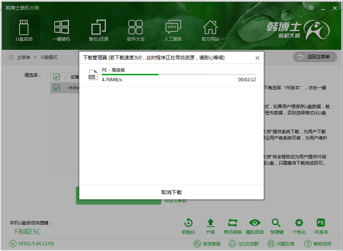
Task: Open 微信客服 support
Action: tap(207, 244)
